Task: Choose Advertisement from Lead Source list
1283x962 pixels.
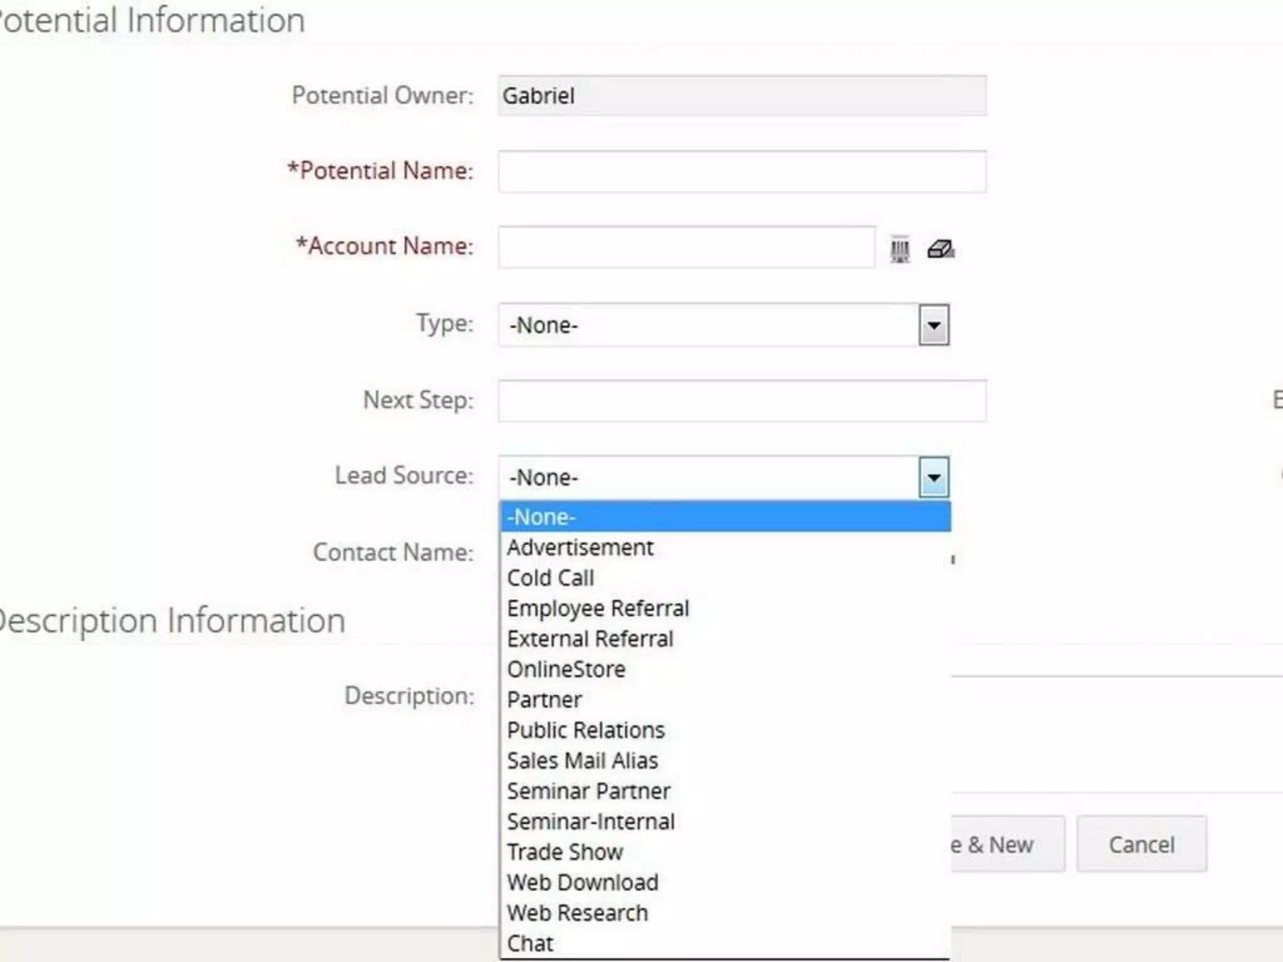Action: click(x=580, y=548)
